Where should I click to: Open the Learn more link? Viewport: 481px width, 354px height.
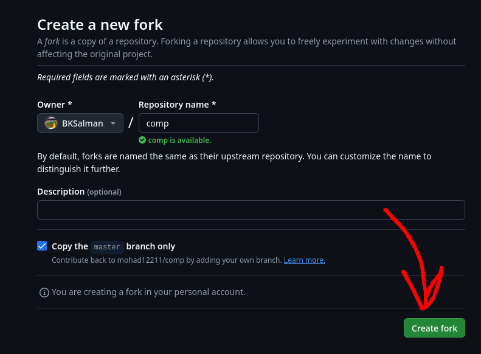point(304,260)
